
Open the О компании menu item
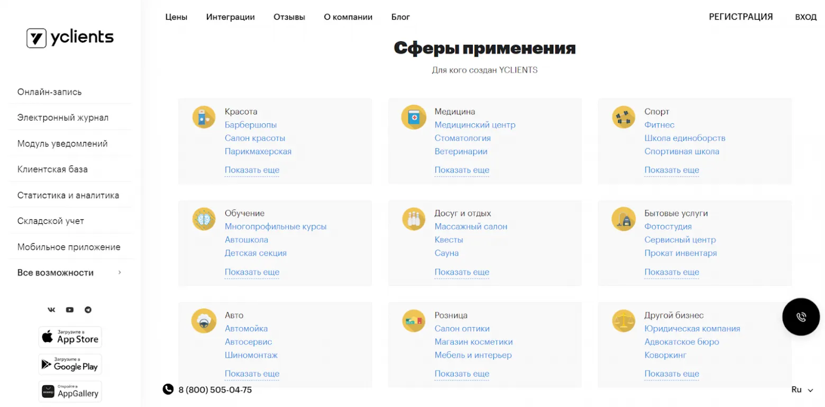point(348,17)
